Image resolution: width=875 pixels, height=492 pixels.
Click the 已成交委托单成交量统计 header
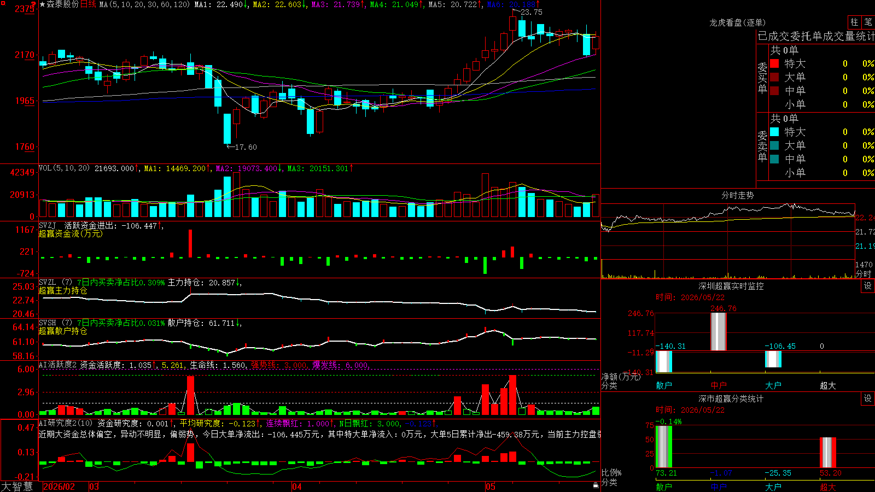pos(816,36)
